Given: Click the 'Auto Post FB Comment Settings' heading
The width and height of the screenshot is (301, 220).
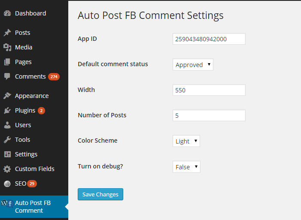Looking at the screenshot, I should click(150, 15).
